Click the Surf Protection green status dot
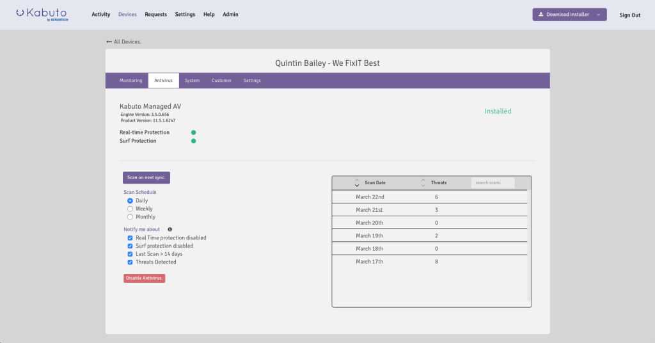The image size is (655, 343). (x=193, y=141)
